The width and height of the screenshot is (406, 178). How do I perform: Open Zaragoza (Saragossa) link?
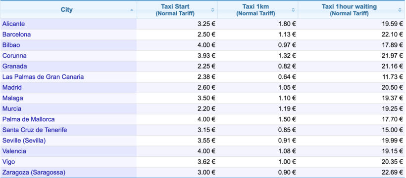click(x=34, y=172)
